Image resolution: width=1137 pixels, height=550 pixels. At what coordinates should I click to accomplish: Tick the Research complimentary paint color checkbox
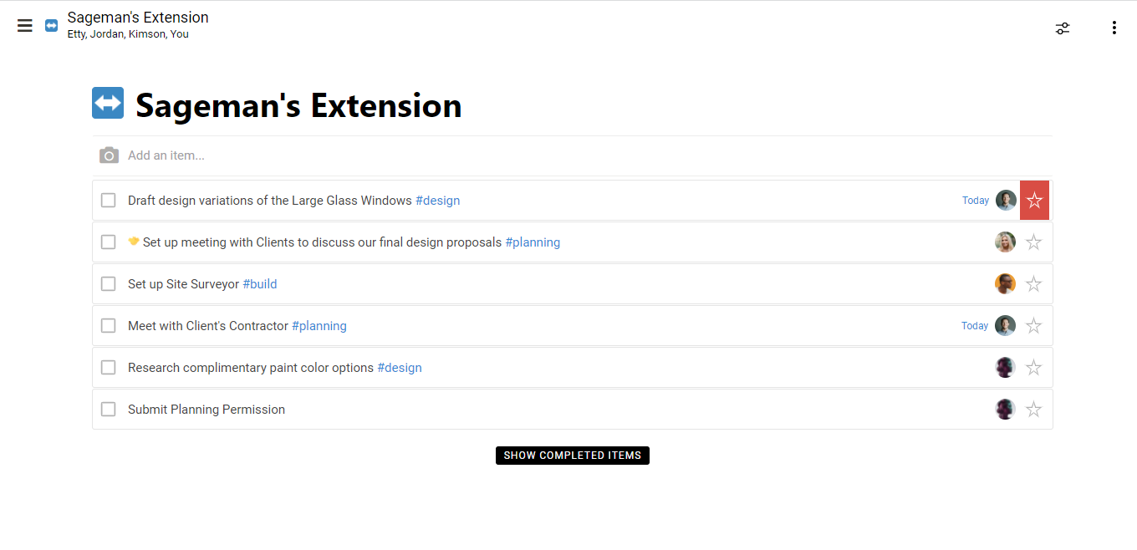click(x=108, y=368)
